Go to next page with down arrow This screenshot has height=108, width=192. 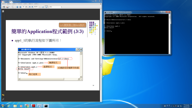click(x=20, y=7)
